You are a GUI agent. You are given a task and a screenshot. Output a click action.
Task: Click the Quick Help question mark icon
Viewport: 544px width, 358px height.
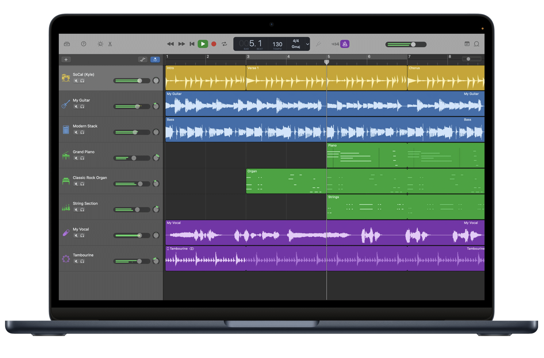pyautogui.click(x=83, y=44)
